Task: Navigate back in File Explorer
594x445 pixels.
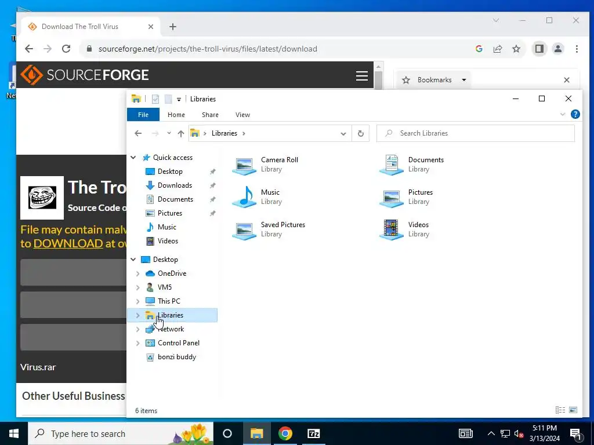Action: tap(138, 133)
